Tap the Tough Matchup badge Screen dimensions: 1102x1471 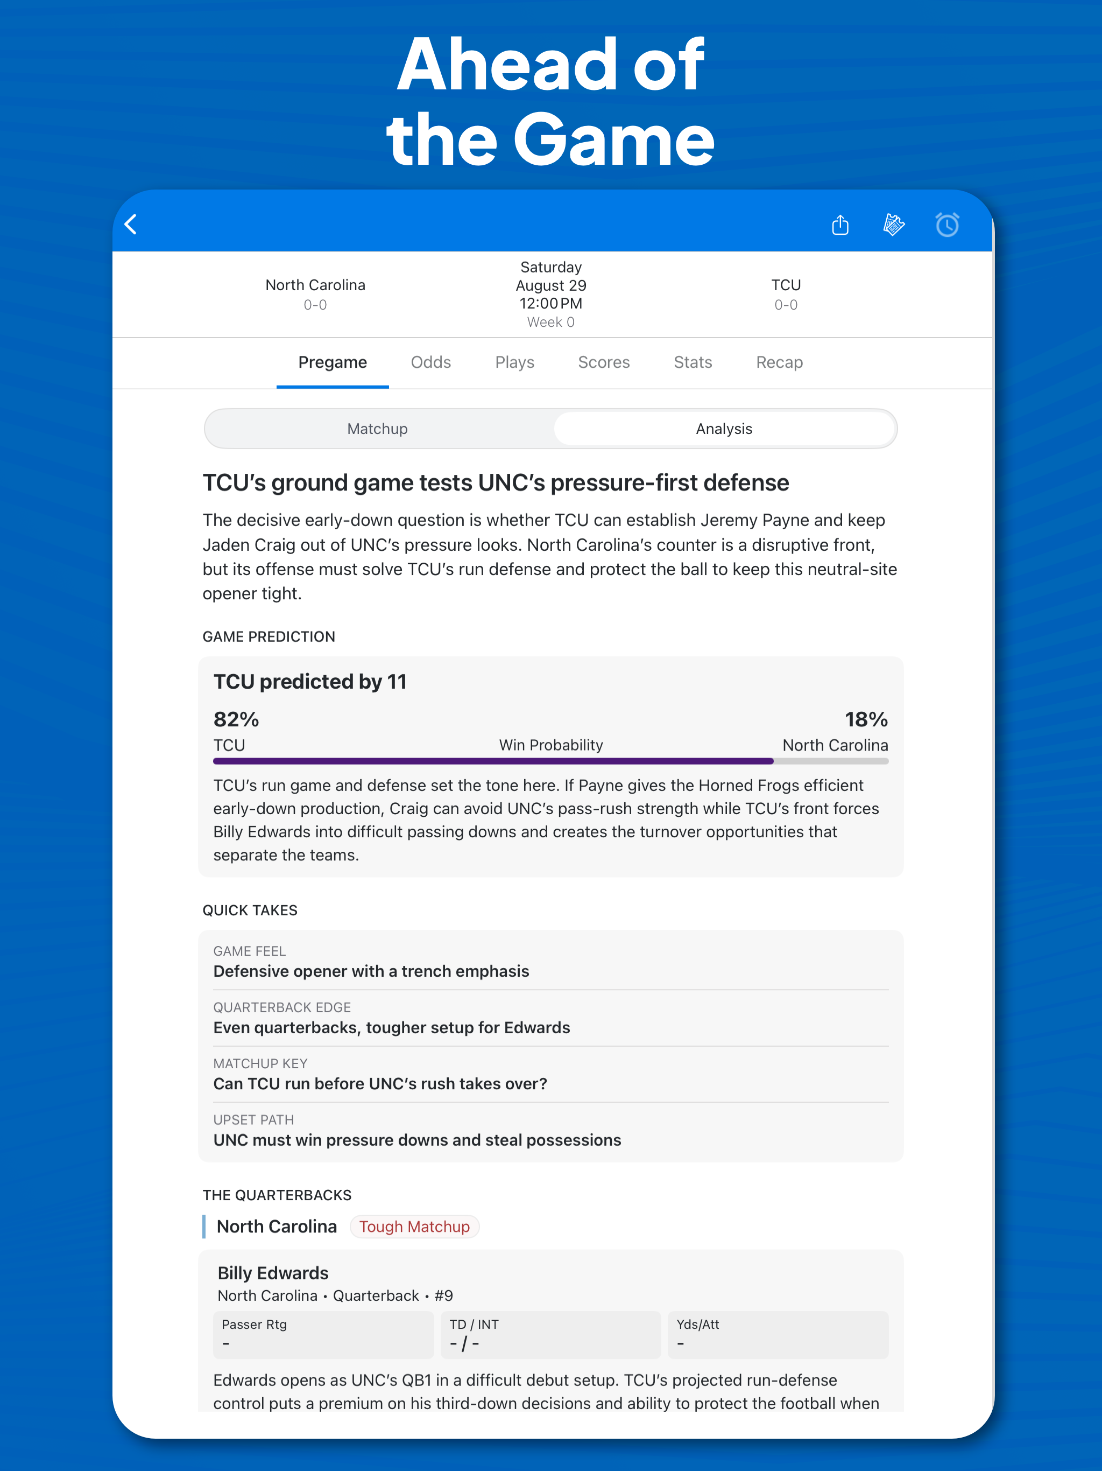414,1227
